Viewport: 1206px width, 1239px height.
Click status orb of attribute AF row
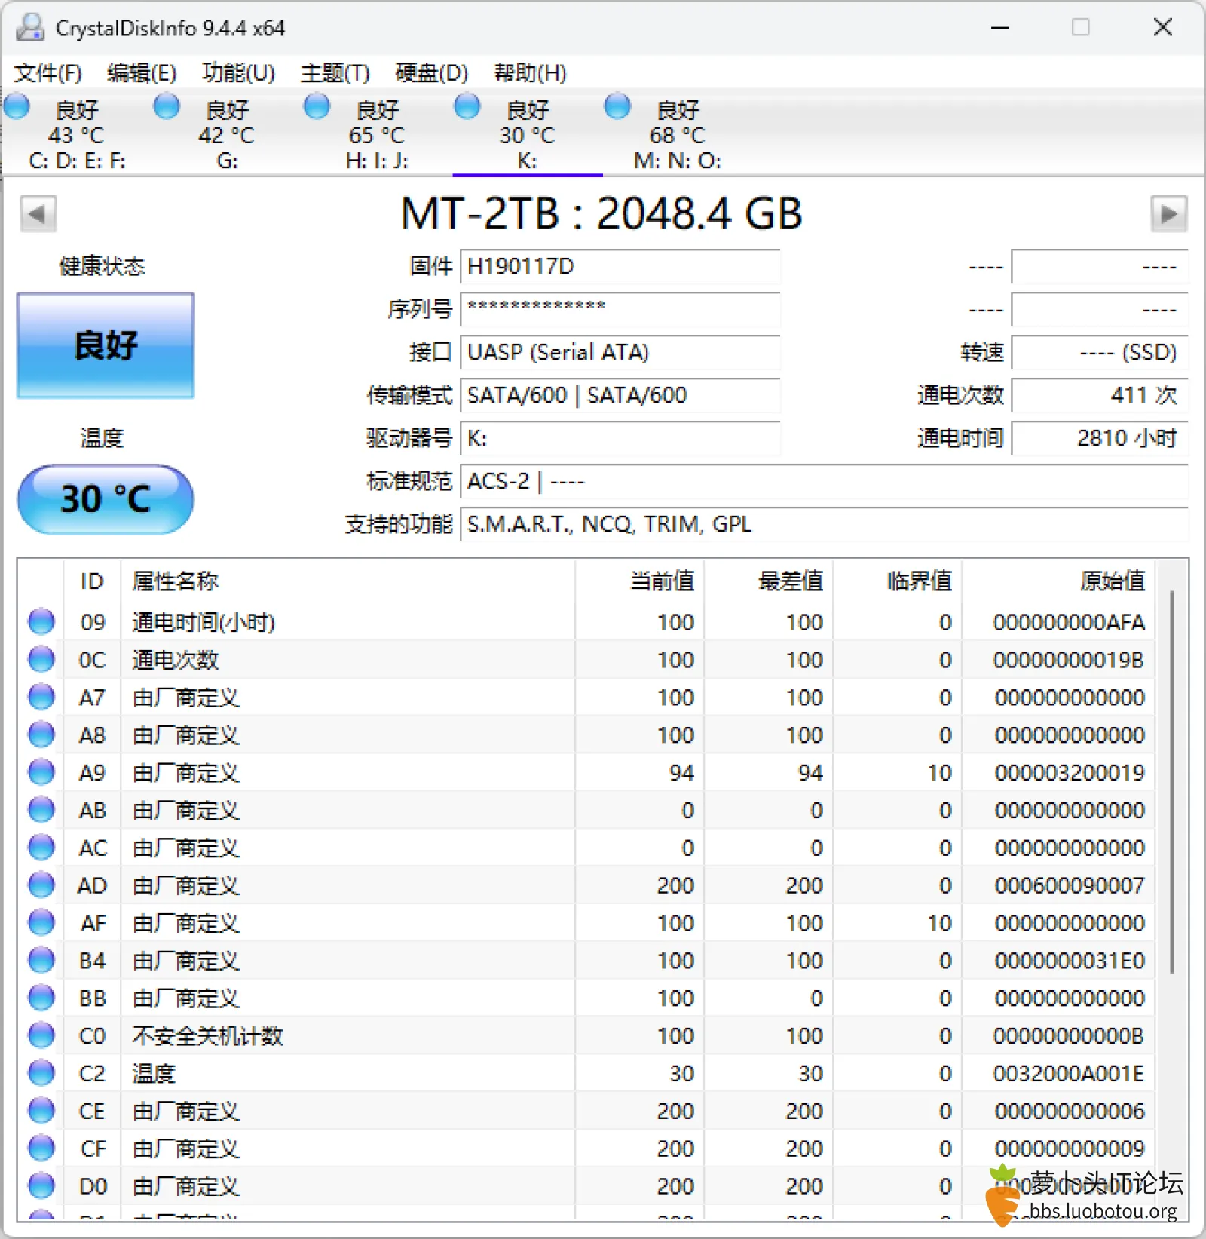click(41, 922)
